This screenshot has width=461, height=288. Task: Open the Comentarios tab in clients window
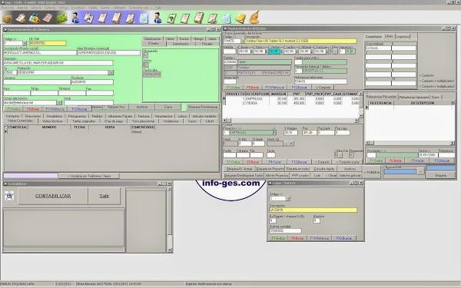coord(181,44)
